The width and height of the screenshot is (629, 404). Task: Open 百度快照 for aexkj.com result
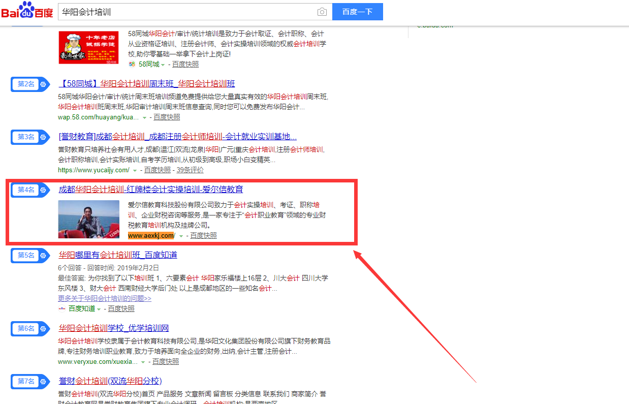point(203,235)
